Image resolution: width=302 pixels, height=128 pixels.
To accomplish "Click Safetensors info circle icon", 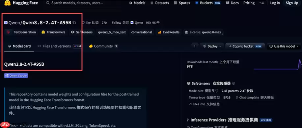I will (233, 83).
